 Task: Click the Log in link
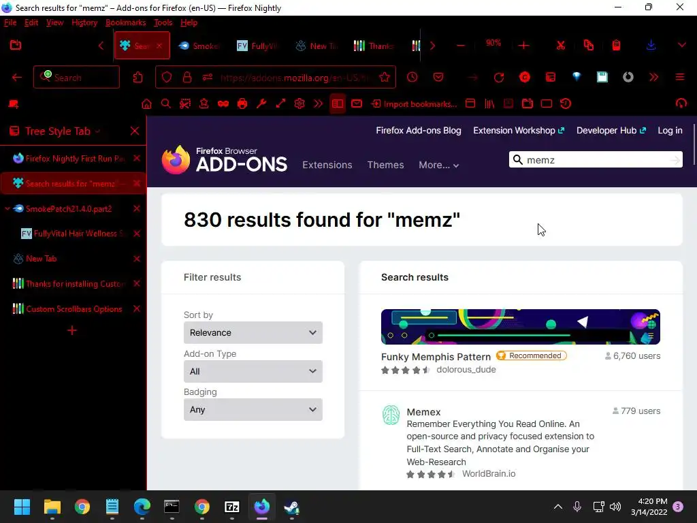point(670,131)
